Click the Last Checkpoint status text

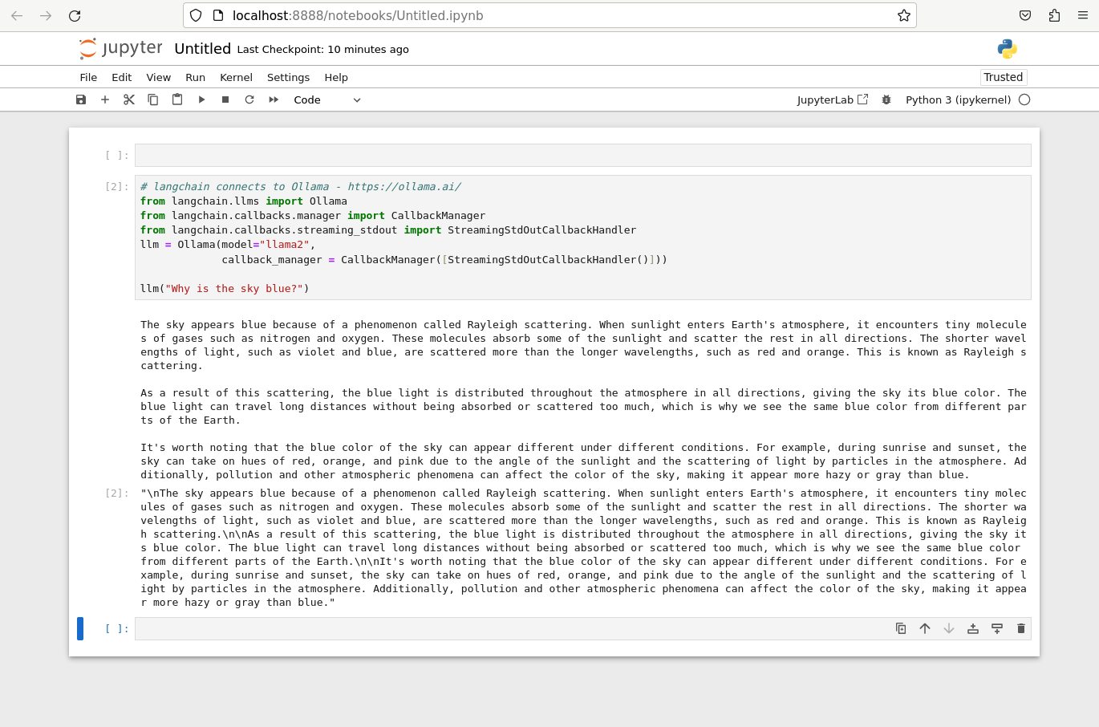coord(323,50)
